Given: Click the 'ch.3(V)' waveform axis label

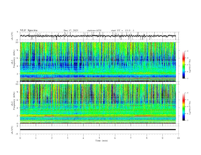Looking at the screenshot, I should [x=12, y=130].
